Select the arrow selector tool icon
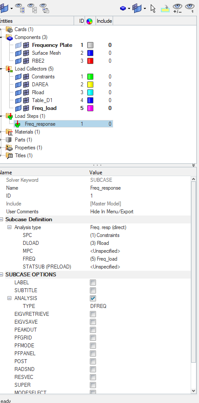This screenshot has width=199, height=403. (x=153, y=8)
